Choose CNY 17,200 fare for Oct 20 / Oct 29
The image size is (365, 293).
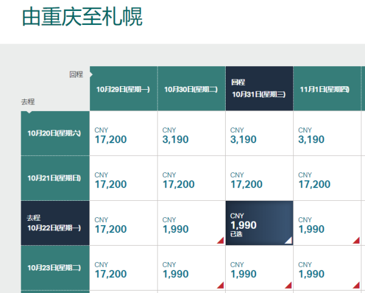tap(123, 133)
